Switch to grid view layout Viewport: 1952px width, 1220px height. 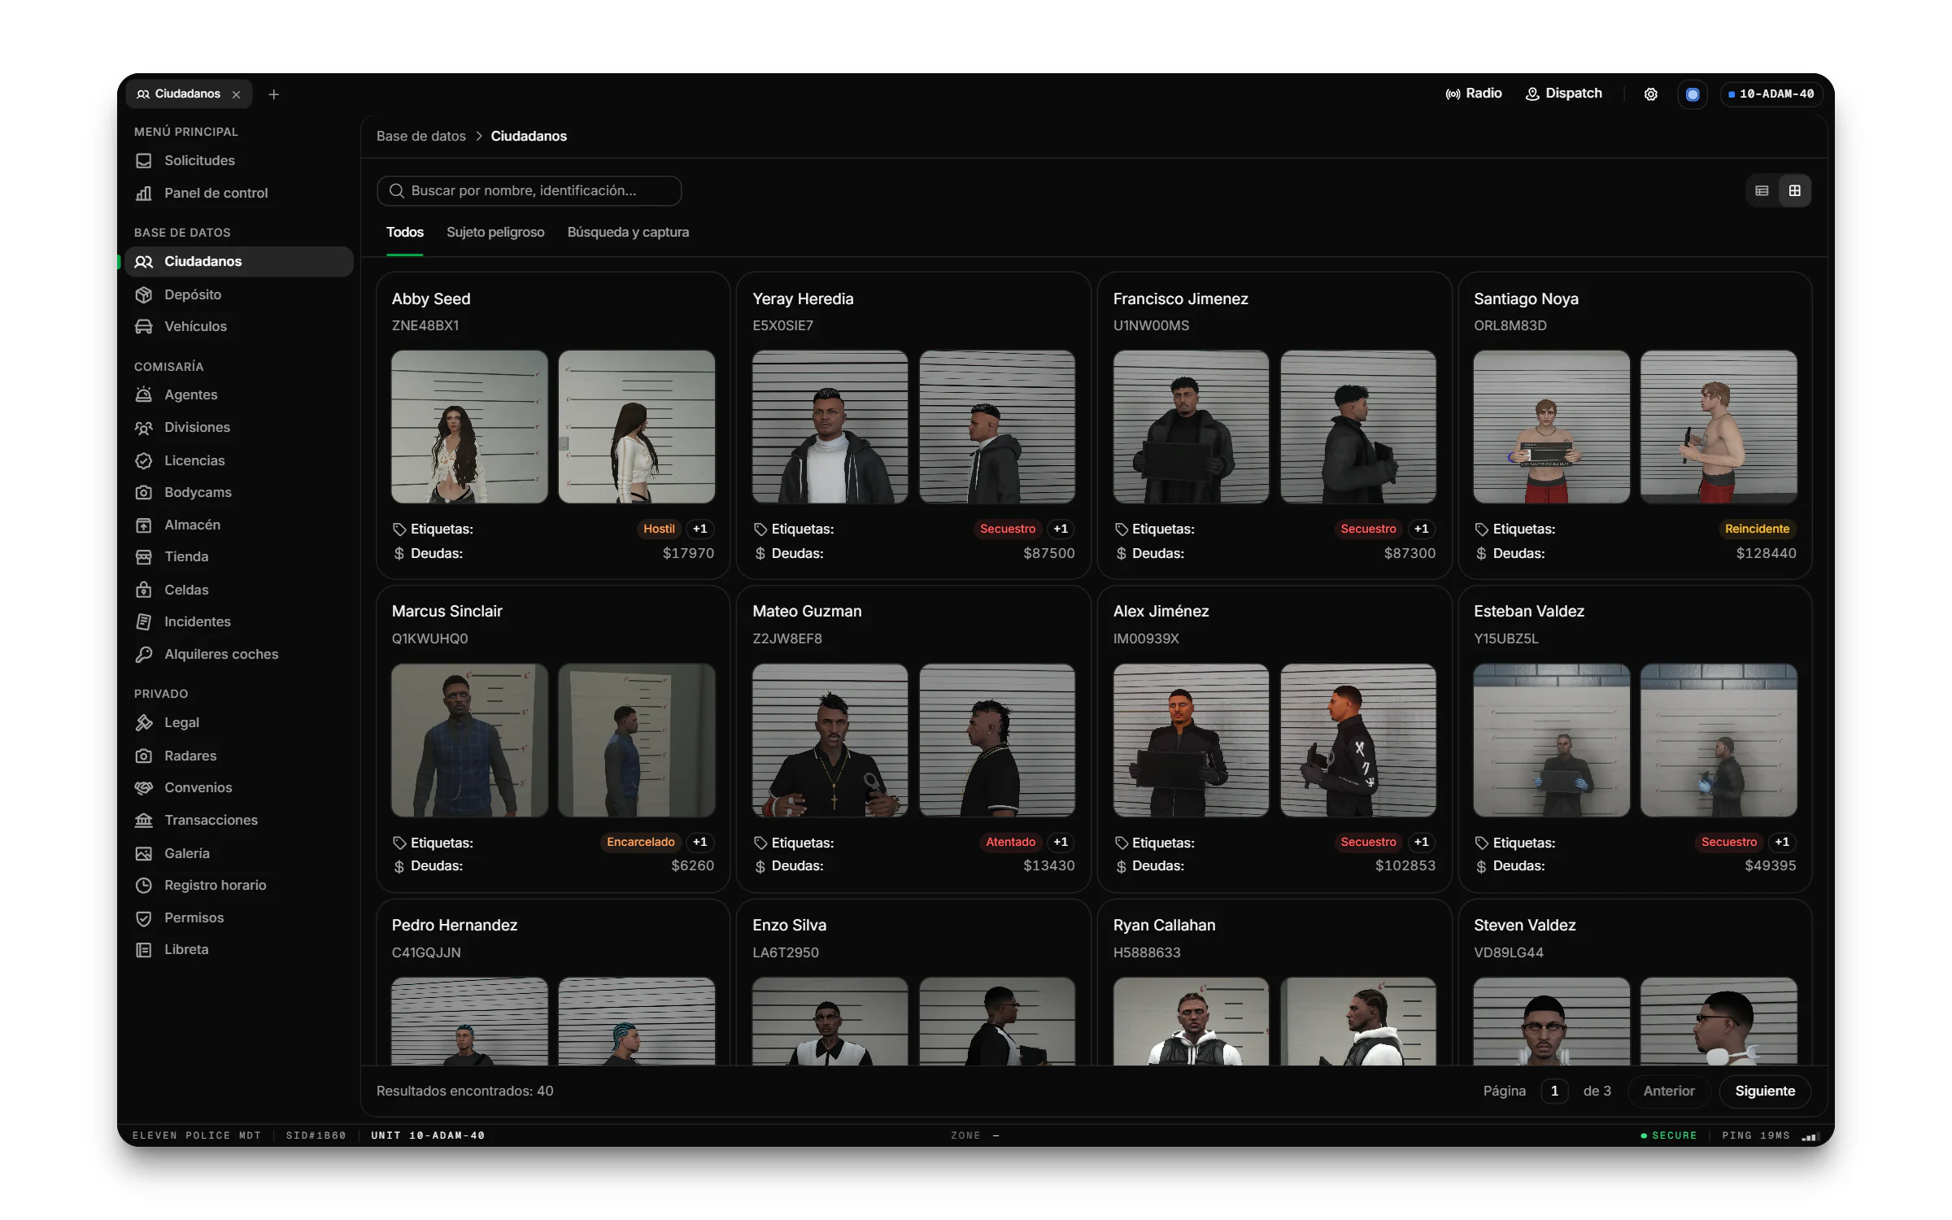[x=1794, y=190]
